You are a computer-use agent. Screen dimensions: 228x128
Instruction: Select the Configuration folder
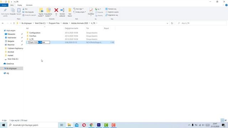click(35, 33)
